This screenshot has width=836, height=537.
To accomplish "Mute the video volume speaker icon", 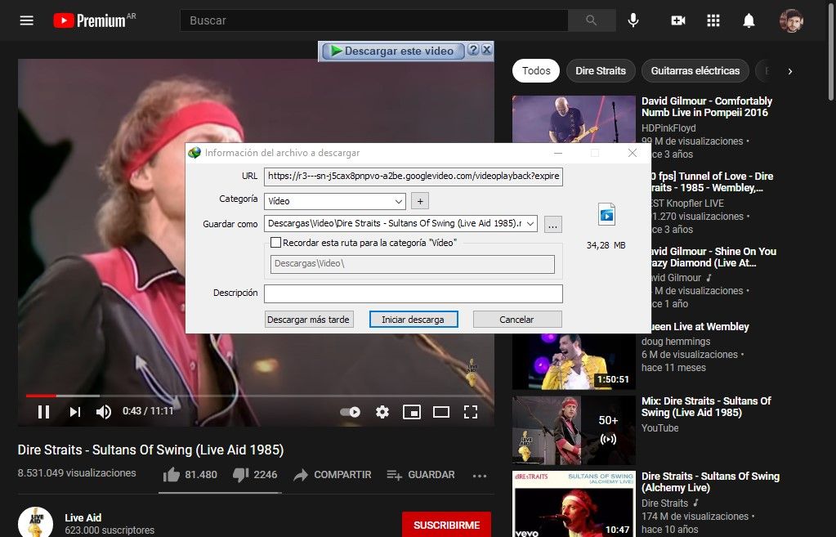I will tap(104, 412).
